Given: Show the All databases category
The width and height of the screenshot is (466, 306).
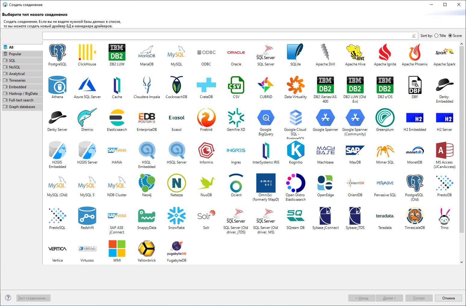Looking at the screenshot, I should click(22, 47).
